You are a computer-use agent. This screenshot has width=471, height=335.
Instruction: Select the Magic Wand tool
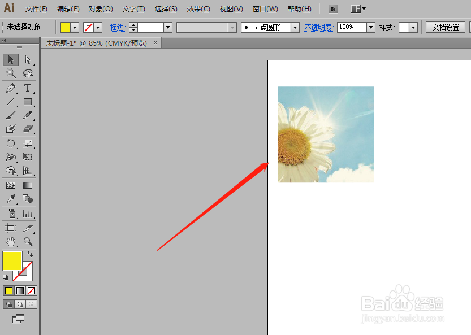11,73
